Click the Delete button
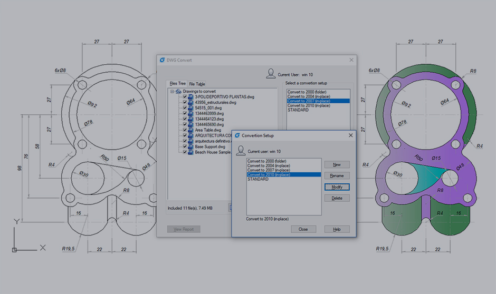Image resolution: width=496 pixels, height=294 pixels. [337, 198]
